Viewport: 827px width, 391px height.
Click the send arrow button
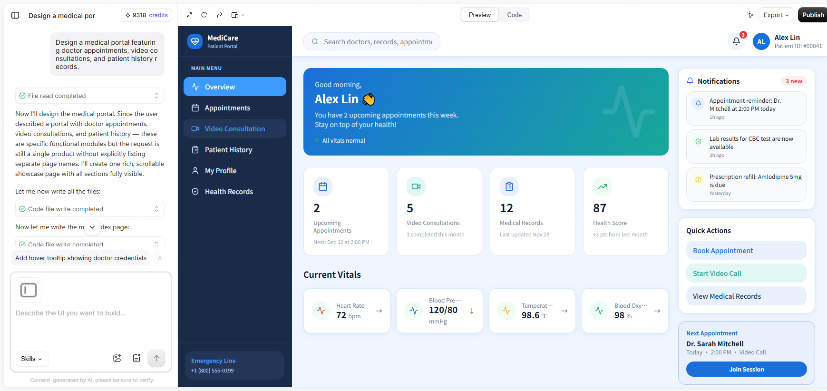click(156, 358)
